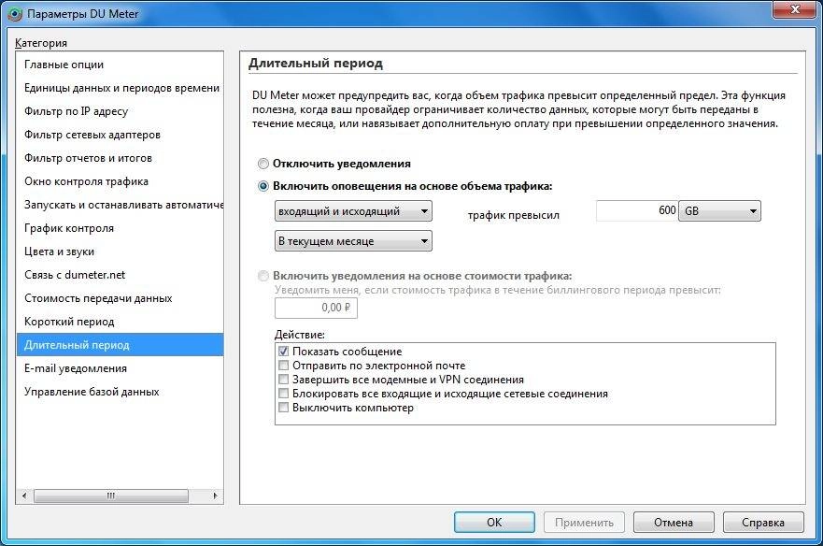Open the GB units dropdown
Viewport: 823px width, 546px height.
tap(719, 210)
